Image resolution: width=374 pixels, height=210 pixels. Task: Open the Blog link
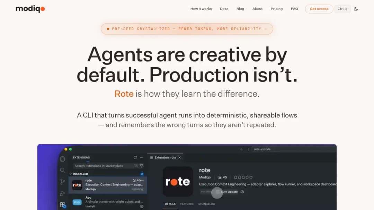click(240, 9)
